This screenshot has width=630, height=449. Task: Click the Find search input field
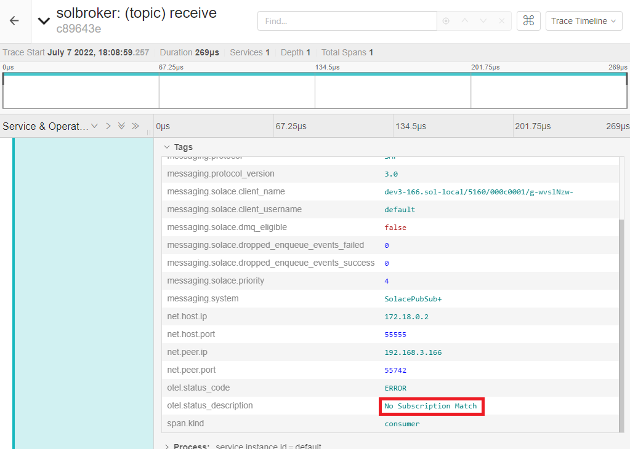347,21
